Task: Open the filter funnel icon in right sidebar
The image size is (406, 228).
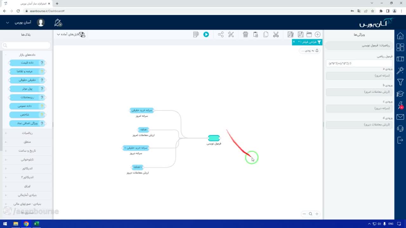Action: coord(400,82)
